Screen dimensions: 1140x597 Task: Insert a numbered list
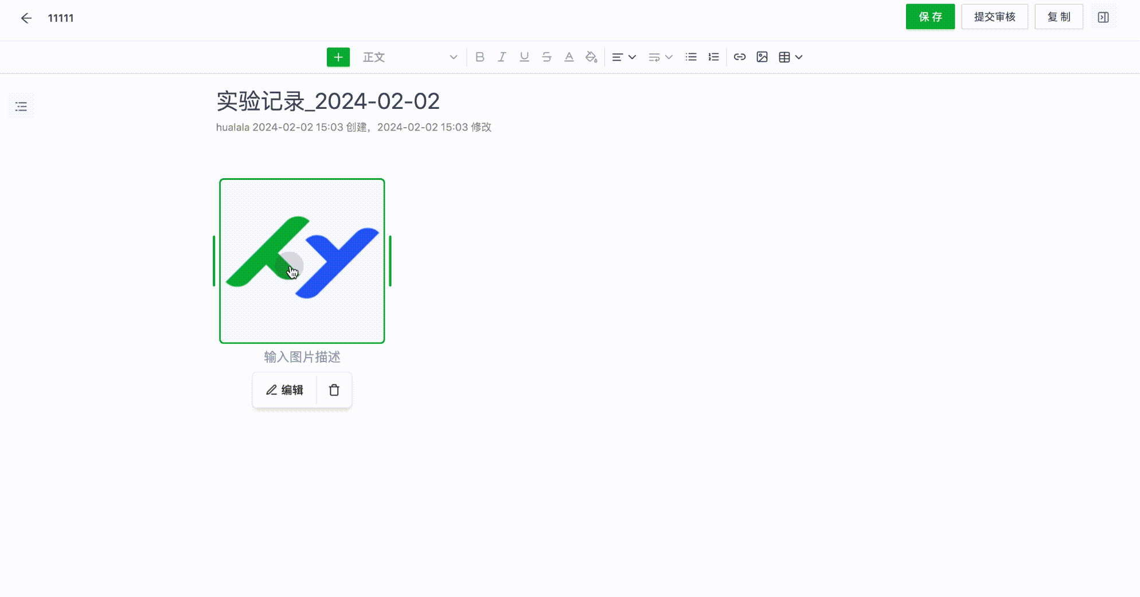[x=713, y=57]
